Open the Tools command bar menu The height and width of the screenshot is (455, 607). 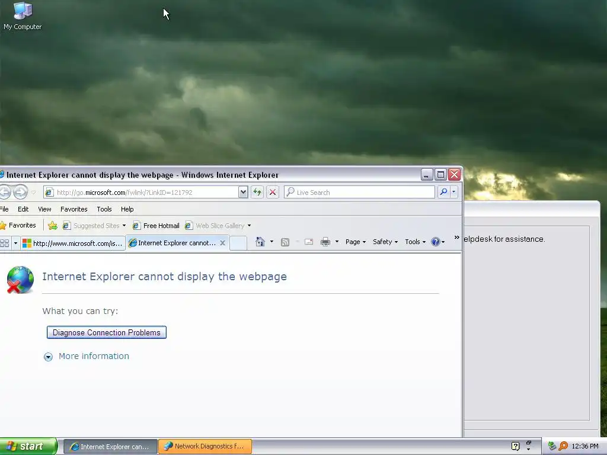[x=415, y=242]
